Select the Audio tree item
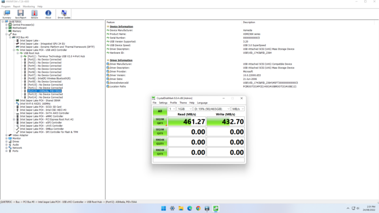This screenshot has width=379, height=213. click(x=15, y=145)
